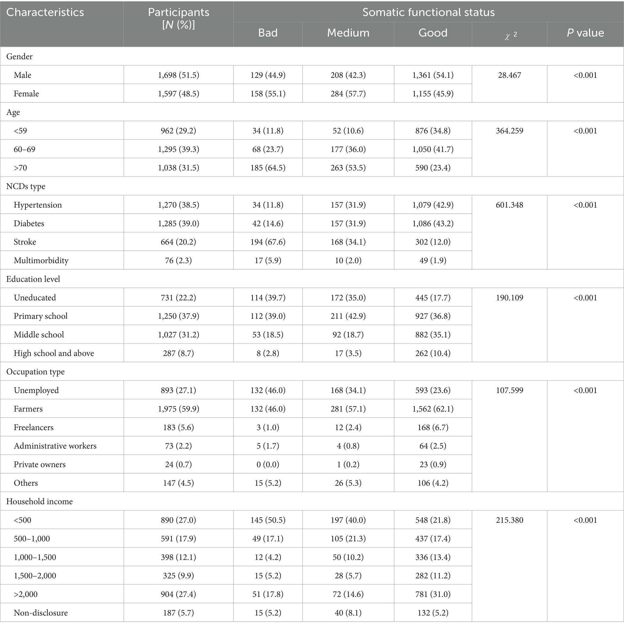624x627 pixels.
Task: Select the P value column header
Action: coord(585,33)
